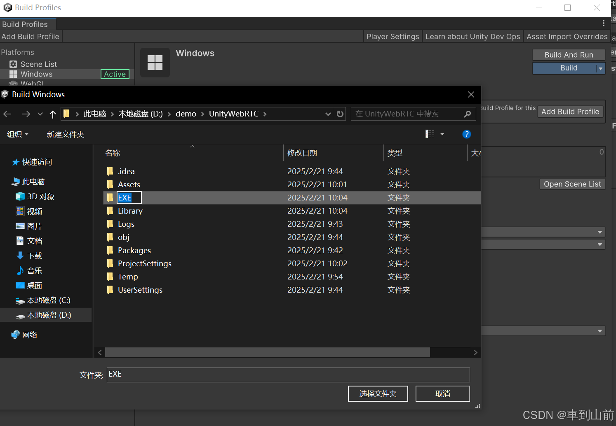Open recent locations dropdown chevron

click(x=40, y=114)
